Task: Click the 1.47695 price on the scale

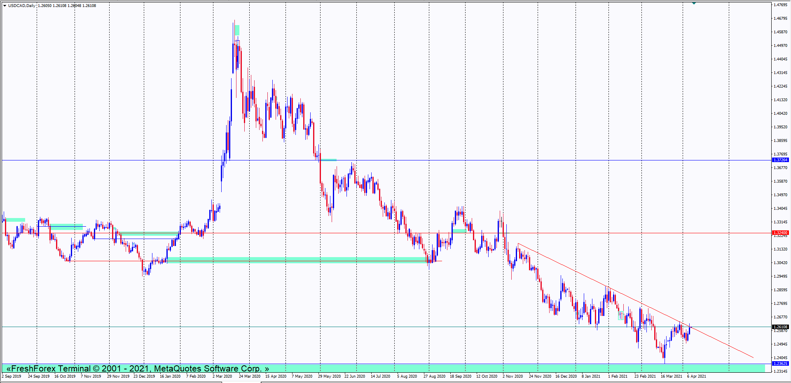Action: click(x=780, y=5)
